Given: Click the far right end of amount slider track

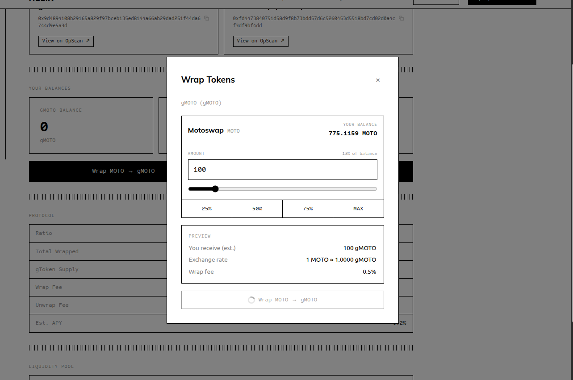Looking at the screenshot, I should click(x=375, y=189).
